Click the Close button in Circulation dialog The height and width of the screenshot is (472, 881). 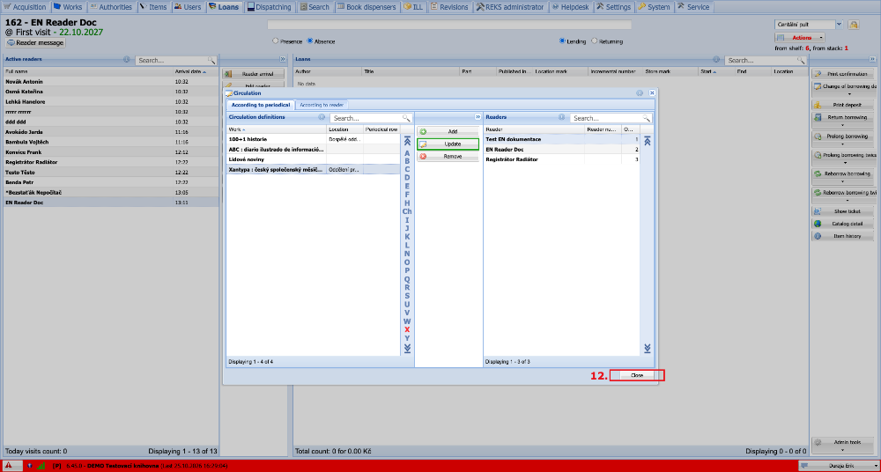637,375
